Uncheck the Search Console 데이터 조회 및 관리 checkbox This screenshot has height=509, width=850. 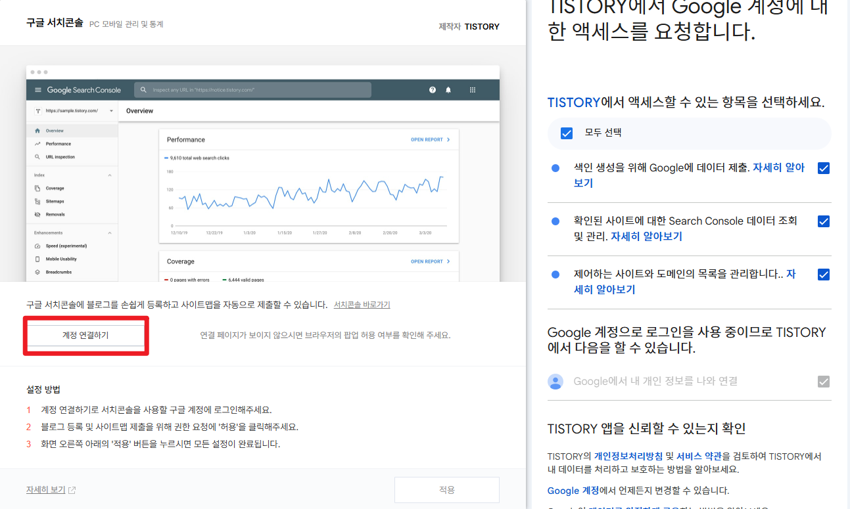pyautogui.click(x=824, y=221)
